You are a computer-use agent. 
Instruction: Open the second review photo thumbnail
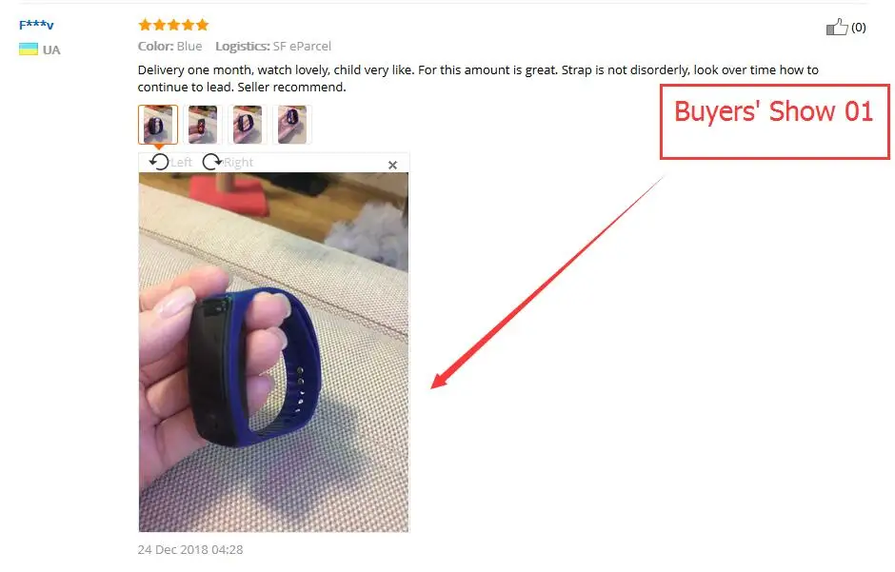click(x=203, y=125)
